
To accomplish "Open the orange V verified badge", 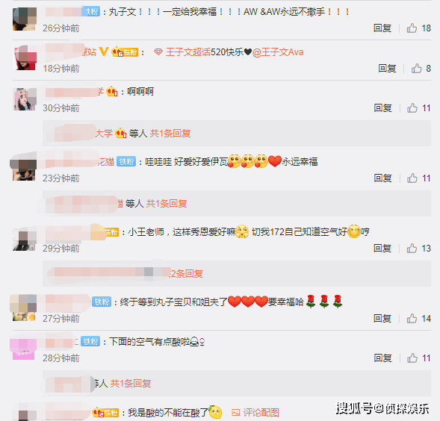I will (x=104, y=52).
